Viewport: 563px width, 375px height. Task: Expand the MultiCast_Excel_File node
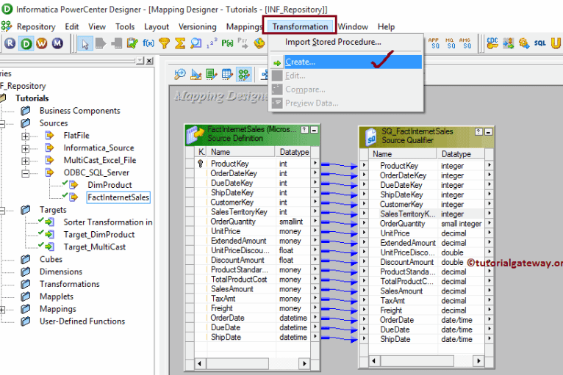[25, 161]
